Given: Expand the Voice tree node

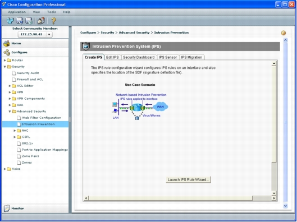Looking at the screenshot, I should [x=5, y=169].
